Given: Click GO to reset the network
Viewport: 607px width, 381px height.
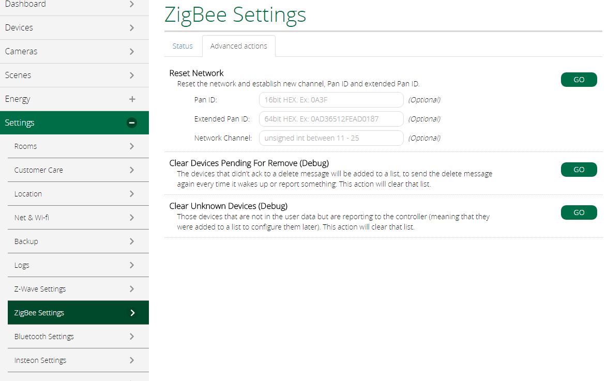Looking at the screenshot, I should click(x=579, y=80).
